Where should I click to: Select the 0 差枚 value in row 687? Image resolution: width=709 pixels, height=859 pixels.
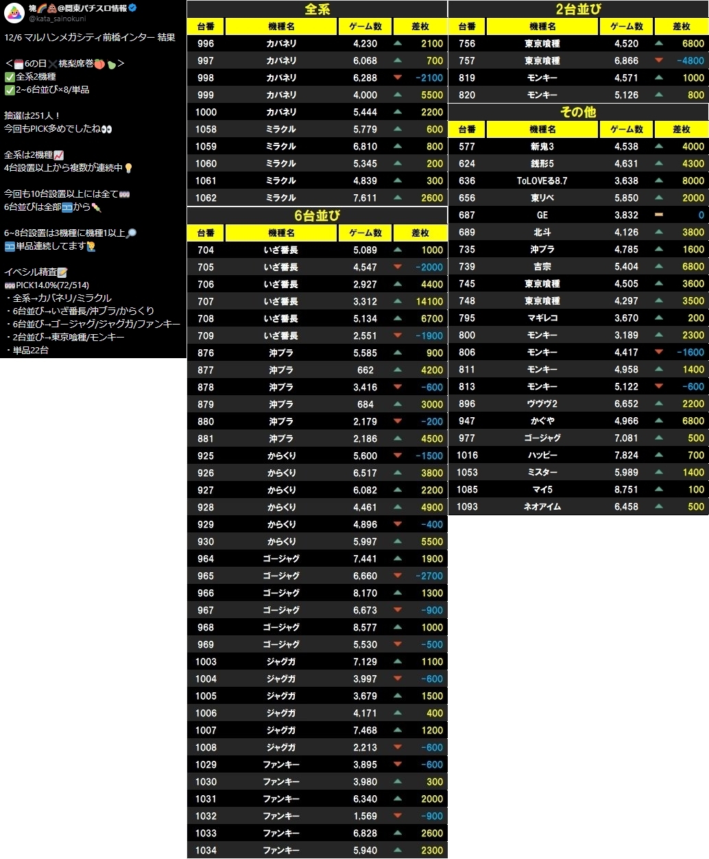pos(701,215)
